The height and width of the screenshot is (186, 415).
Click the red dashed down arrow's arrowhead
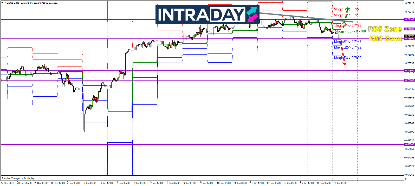[344, 63]
